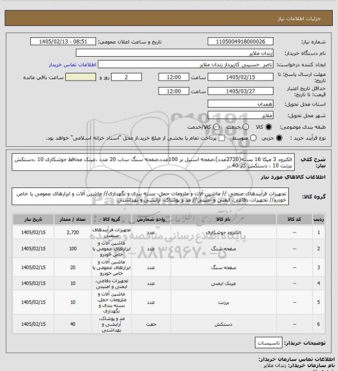
Task: Click the اطلاعات کالاهای مورد نیاز heading
Action: click(x=293, y=177)
